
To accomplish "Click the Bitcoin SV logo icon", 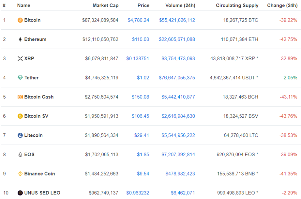I will [20, 116].
